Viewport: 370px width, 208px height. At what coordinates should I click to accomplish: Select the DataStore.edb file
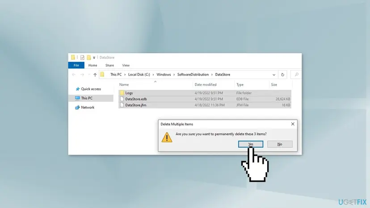click(x=205, y=99)
